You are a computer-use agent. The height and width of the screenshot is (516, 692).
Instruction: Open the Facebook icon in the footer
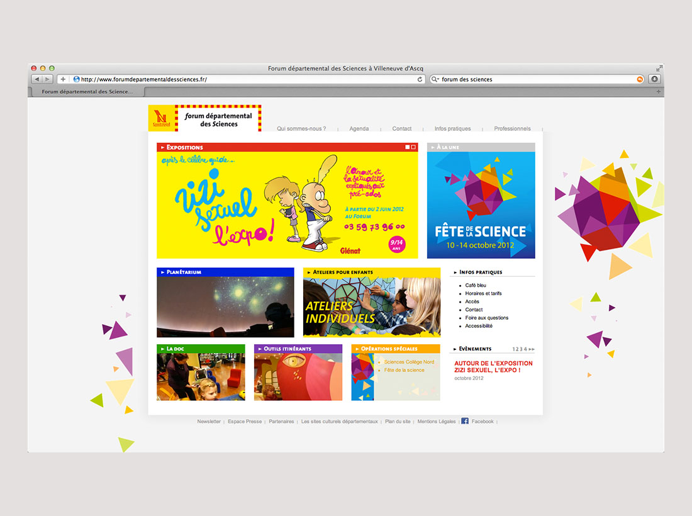point(465,421)
